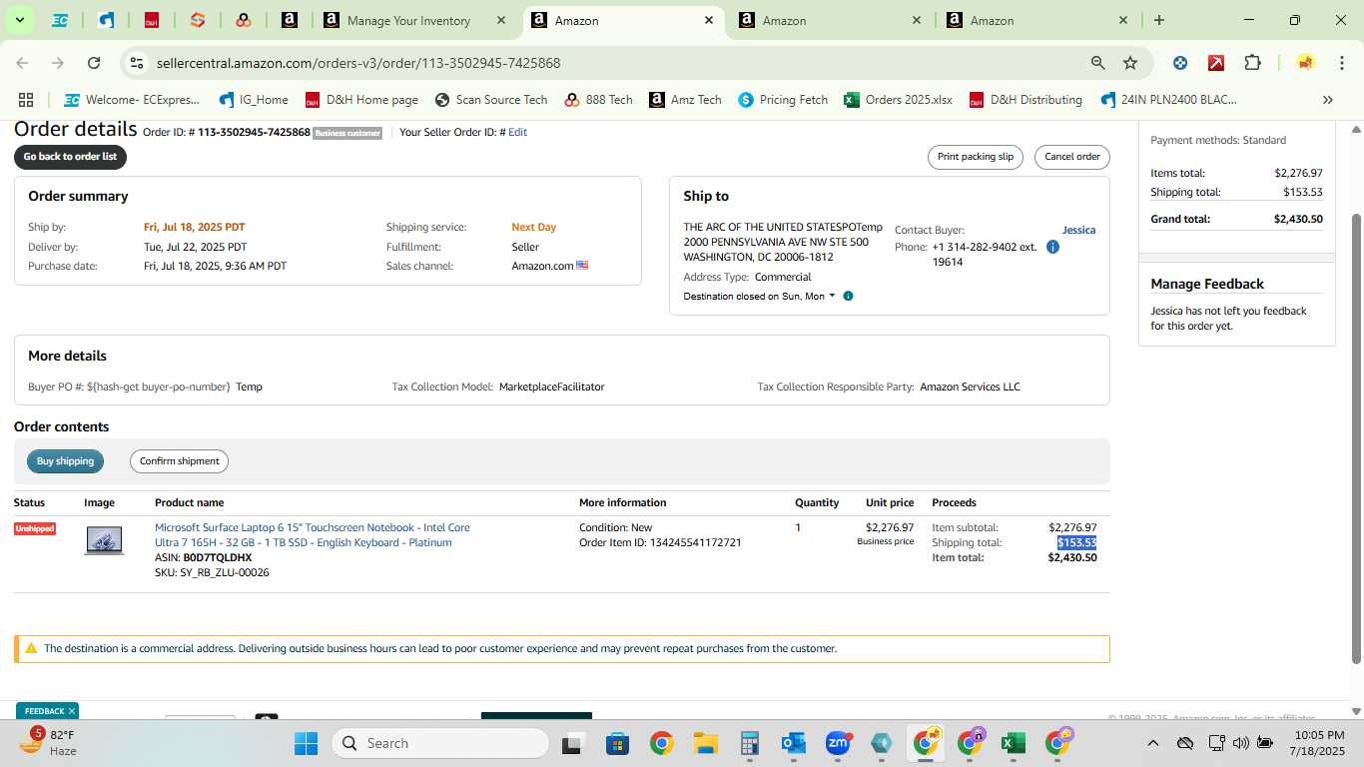Select the highlighted $153.53 shipping total
Screen dimensions: 1364x767
(1076, 542)
